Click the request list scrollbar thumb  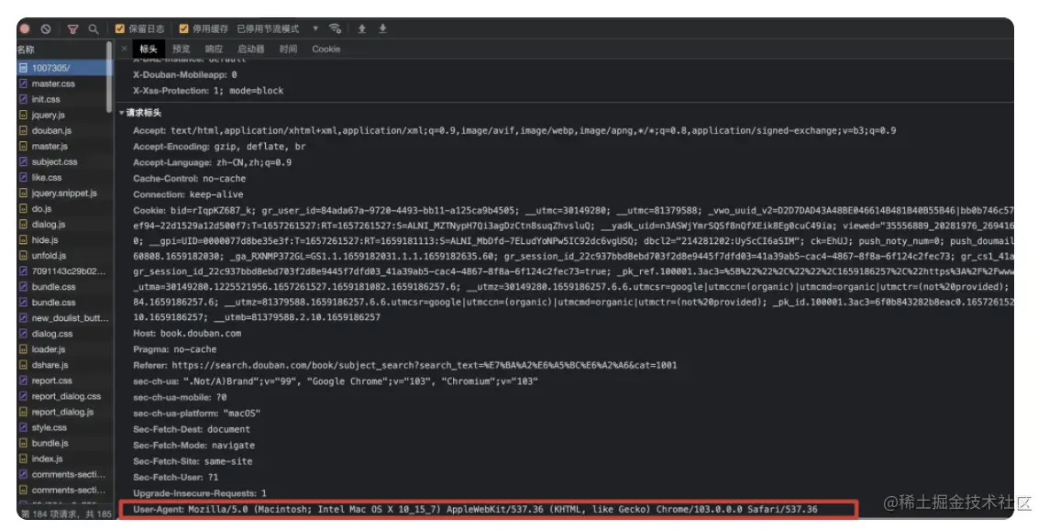109,77
